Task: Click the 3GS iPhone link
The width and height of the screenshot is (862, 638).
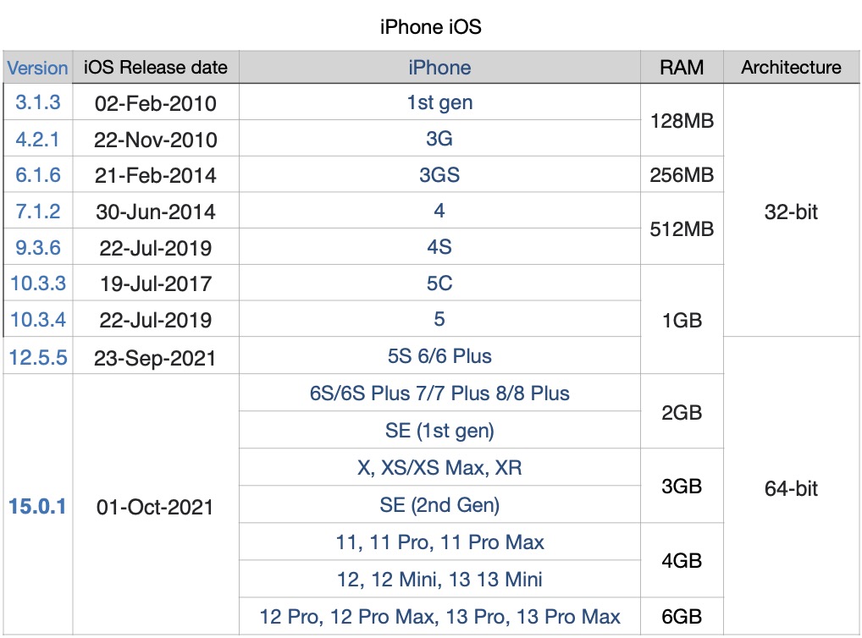Action: [x=439, y=175]
